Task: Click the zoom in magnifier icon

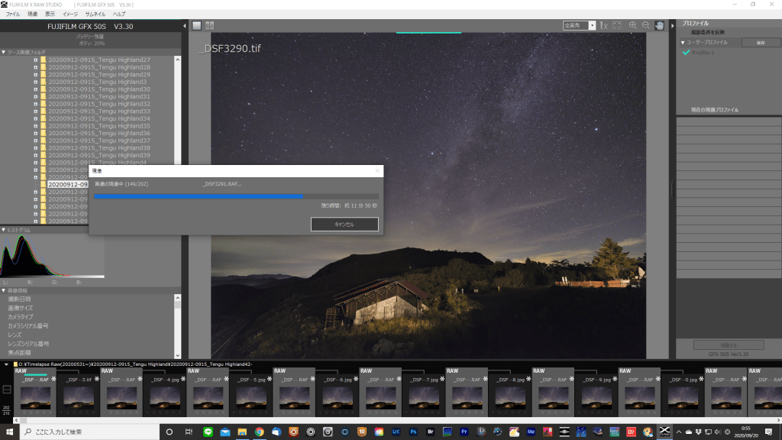Action: coord(633,25)
